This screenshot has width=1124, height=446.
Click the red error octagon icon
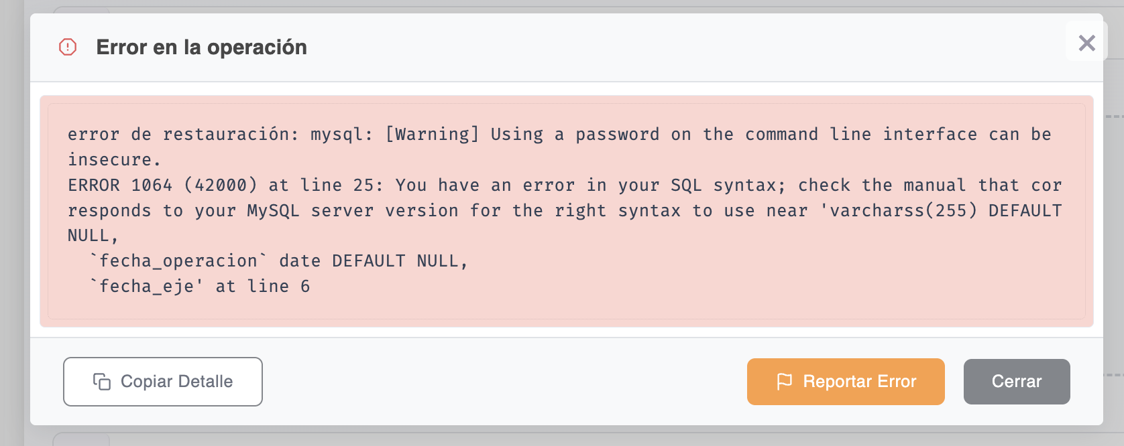click(x=68, y=47)
